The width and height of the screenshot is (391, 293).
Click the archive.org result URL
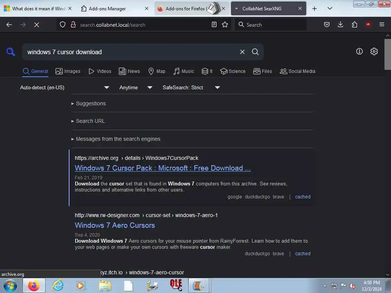(136, 158)
